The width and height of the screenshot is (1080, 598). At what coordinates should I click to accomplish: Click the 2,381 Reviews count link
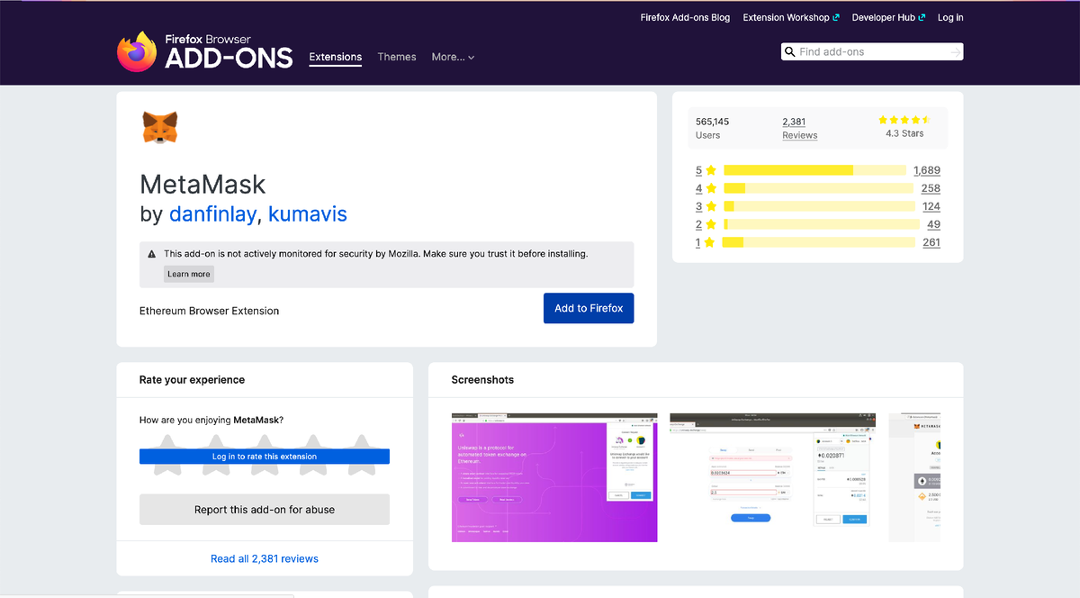point(799,128)
